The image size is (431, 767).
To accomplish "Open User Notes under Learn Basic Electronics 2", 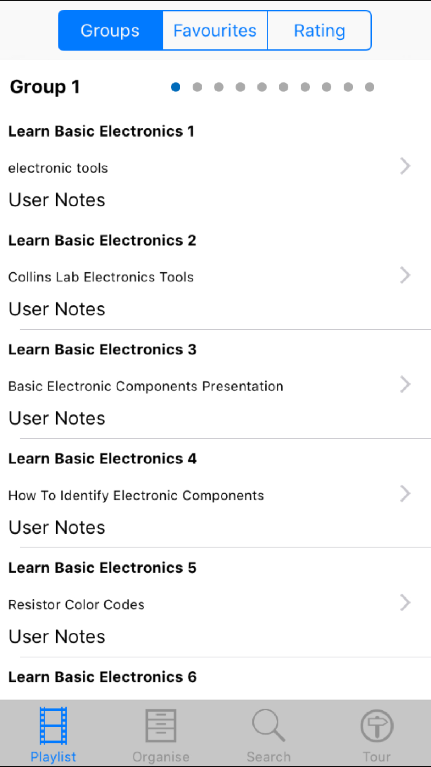I will (57, 309).
